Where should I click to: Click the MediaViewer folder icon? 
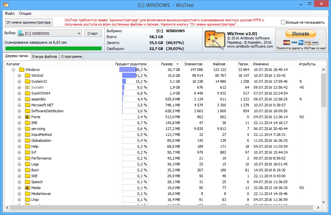tap(28, 194)
